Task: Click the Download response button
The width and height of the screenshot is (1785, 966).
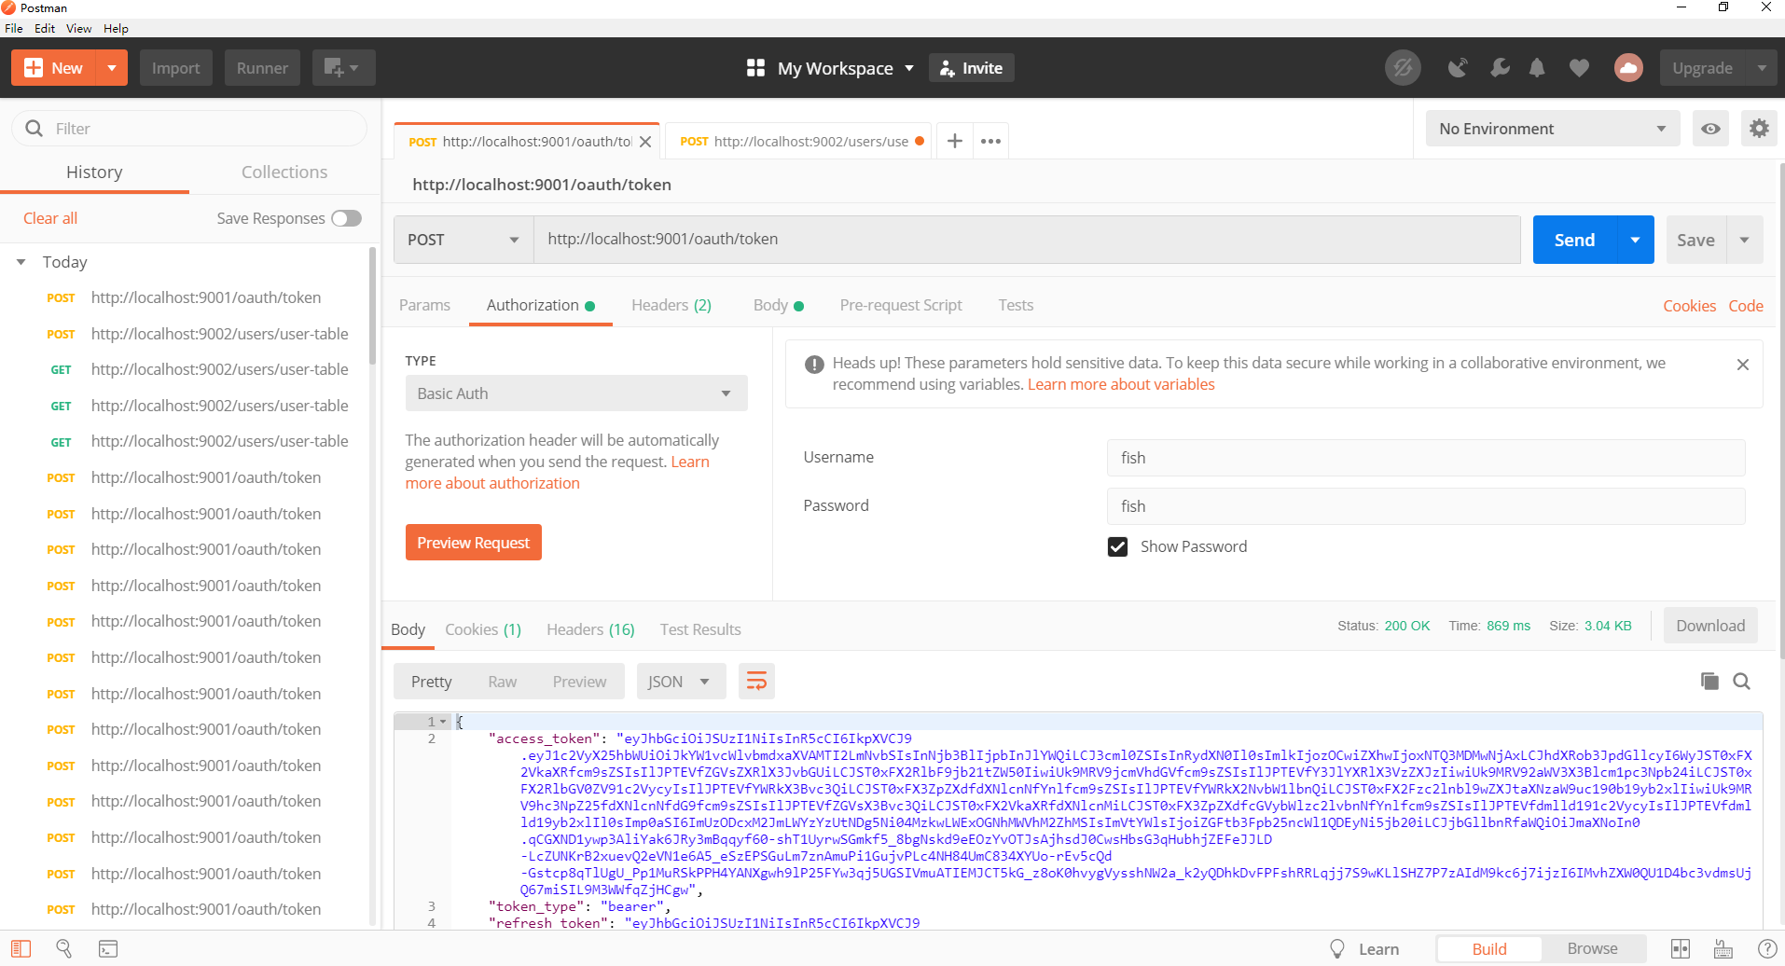Action: (1710, 626)
